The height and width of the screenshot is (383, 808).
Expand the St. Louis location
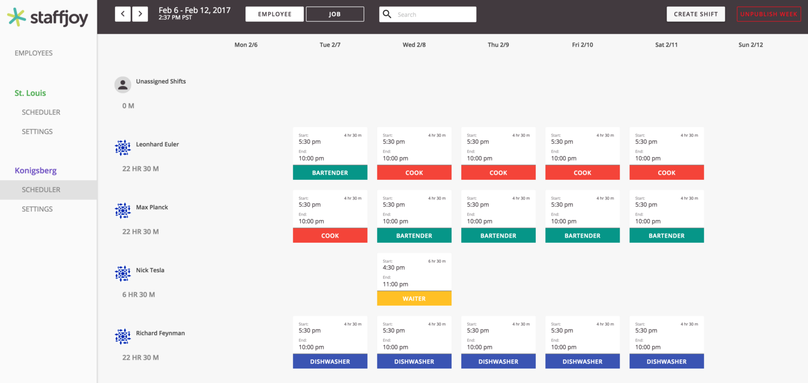pyautogui.click(x=30, y=93)
